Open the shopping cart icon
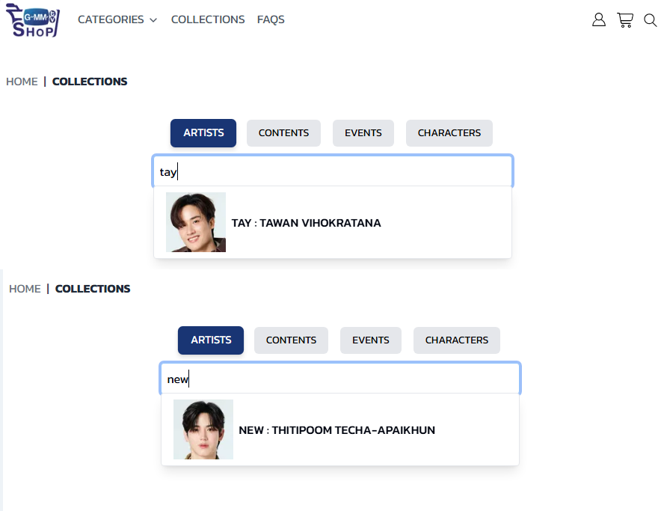 [x=624, y=20]
